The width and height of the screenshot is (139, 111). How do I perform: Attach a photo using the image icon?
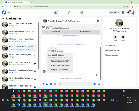[47, 84]
